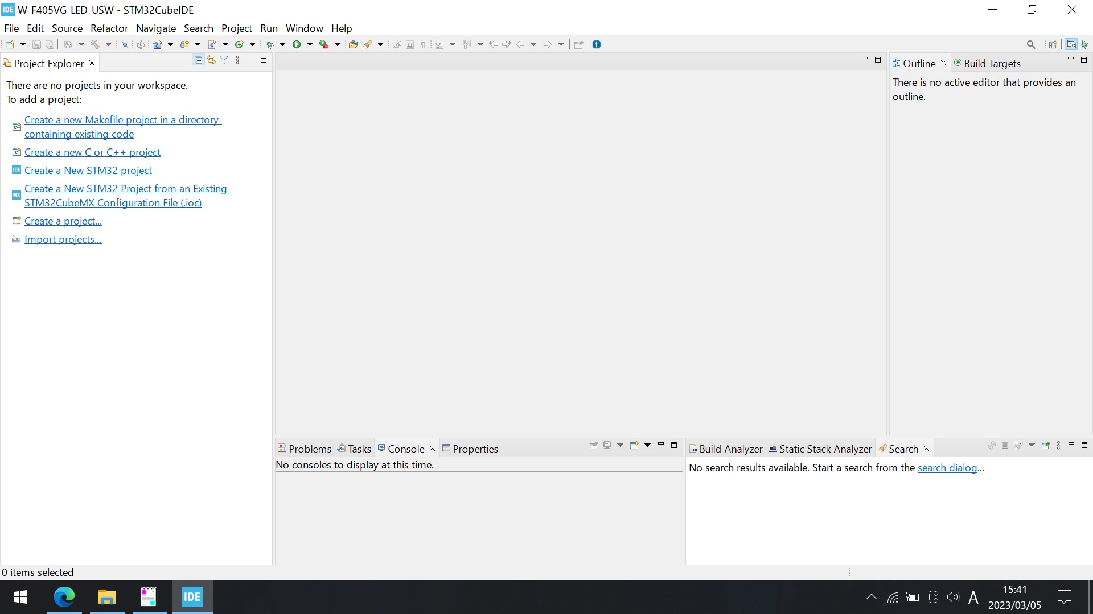Image resolution: width=1093 pixels, height=614 pixels.
Task: Open the Open Perspective icon
Action: (1053, 44)
